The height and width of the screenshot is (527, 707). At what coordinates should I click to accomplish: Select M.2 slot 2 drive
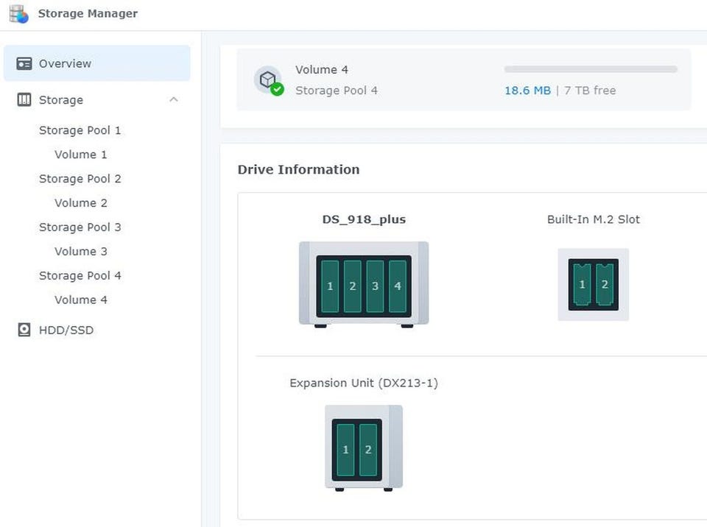(605, 284)
